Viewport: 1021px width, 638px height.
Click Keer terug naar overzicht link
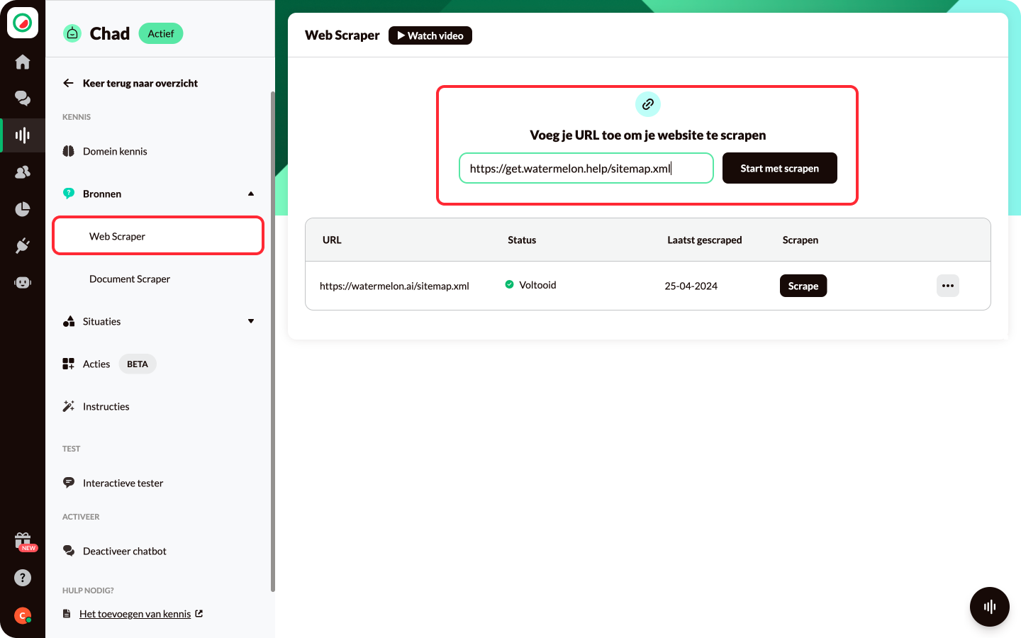[140, 83]
